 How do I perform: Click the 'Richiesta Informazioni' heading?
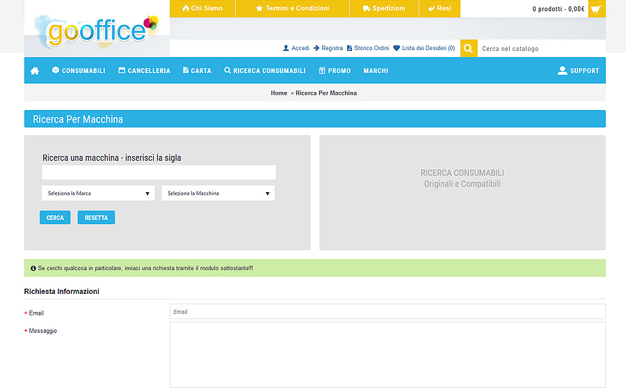point(61,291)
